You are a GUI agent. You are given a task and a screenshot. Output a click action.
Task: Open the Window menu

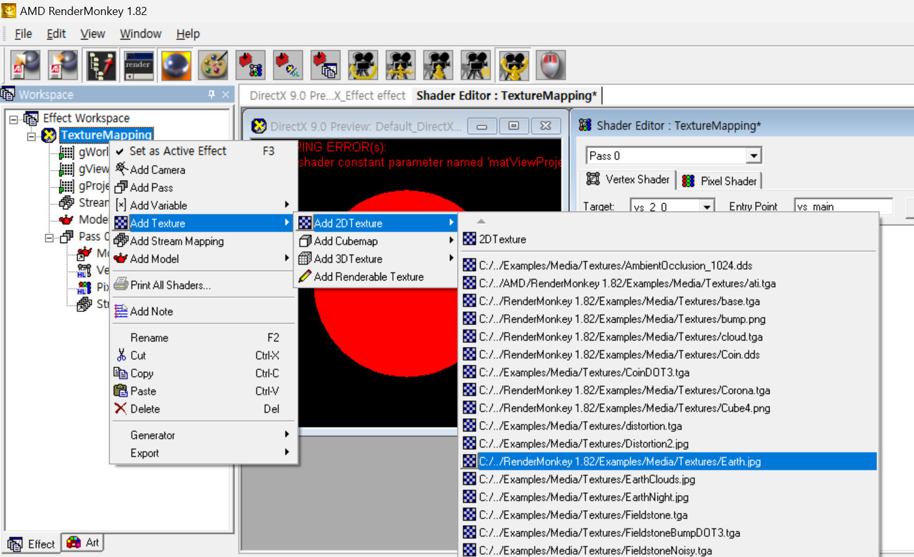point(141,34)
